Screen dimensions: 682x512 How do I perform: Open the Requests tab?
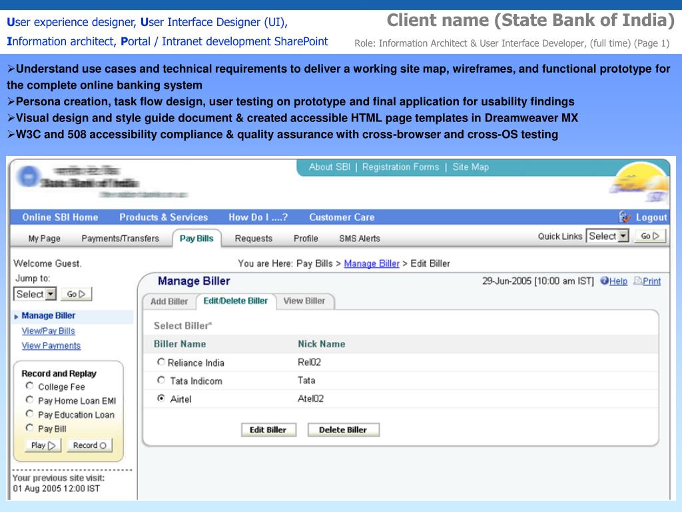(x=254, y=239)
